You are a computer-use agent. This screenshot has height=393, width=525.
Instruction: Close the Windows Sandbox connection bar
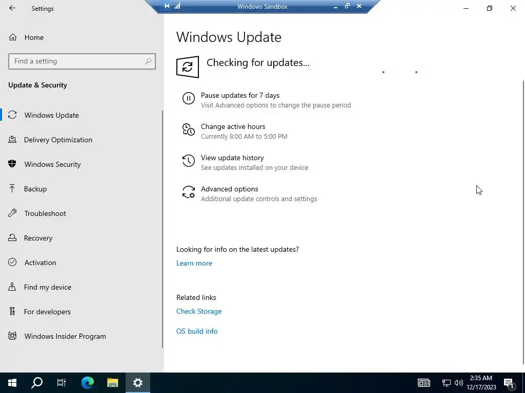coord(359,6)
